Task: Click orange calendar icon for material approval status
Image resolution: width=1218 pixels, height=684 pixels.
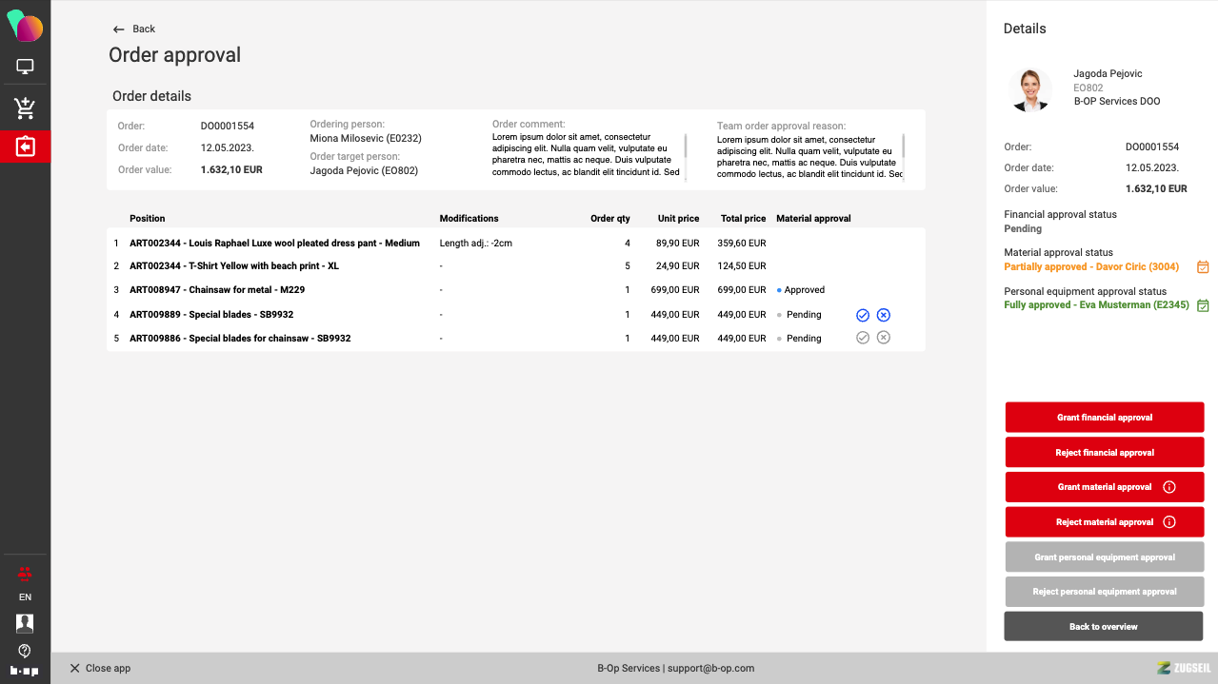Action: point(1203,267)
